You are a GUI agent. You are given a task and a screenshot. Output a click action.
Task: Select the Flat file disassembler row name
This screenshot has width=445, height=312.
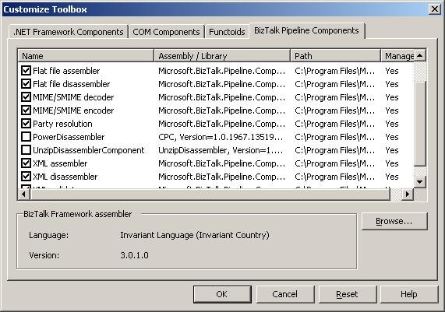tap(71, 84)
